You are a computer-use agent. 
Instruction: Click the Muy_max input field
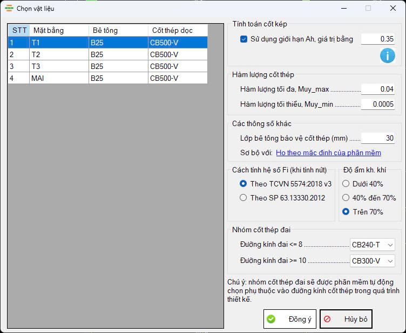[x=378, y=89]
